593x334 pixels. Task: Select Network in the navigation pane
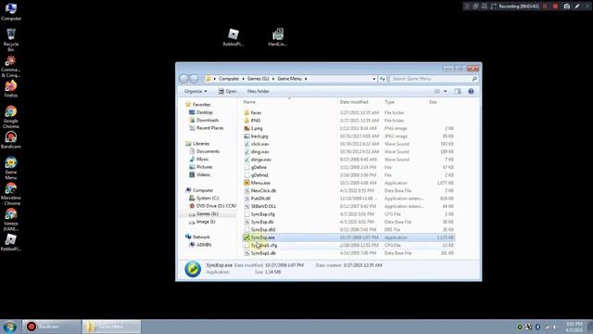tap(201, 238)
